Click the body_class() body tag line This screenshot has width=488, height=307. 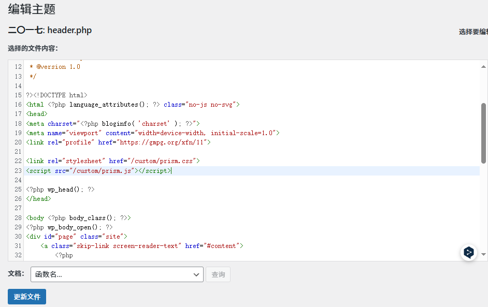tap(78, 218)
